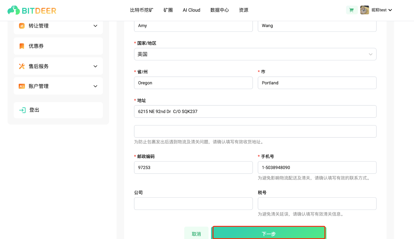Click the 账户管理 label text
The width and height of the screenshot is (414, 239).
click(x=39, y=86)
